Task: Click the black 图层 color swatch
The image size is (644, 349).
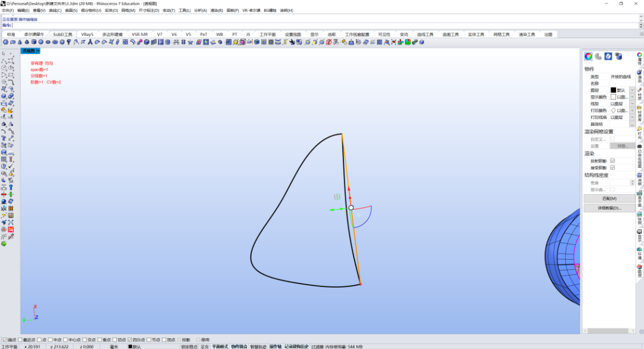Action: coord(613,90)
